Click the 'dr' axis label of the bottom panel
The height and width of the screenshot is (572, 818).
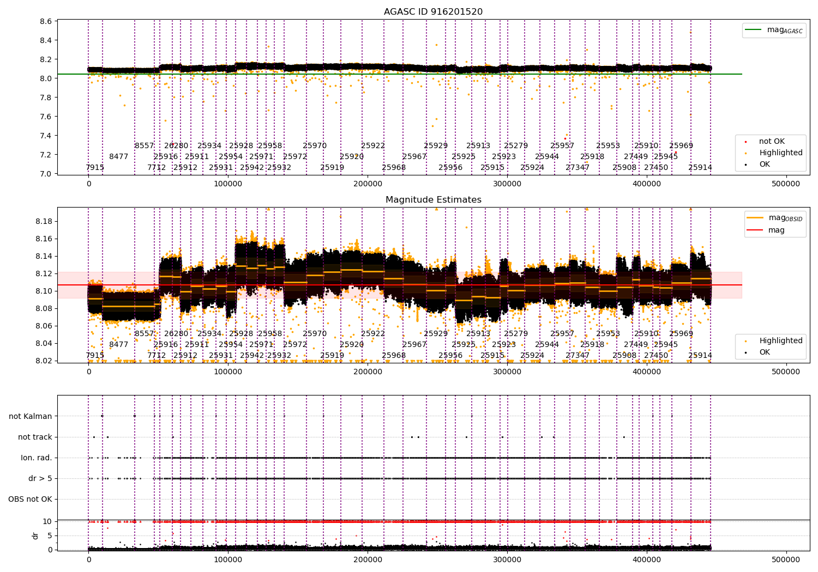pos(35,536)
